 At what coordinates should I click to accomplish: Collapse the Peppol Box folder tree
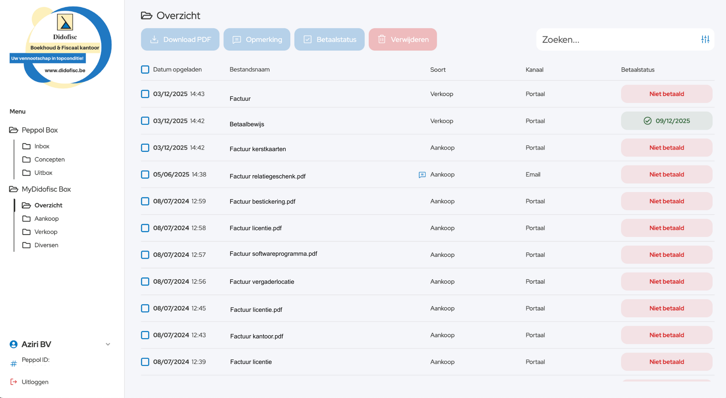point(13,130)
